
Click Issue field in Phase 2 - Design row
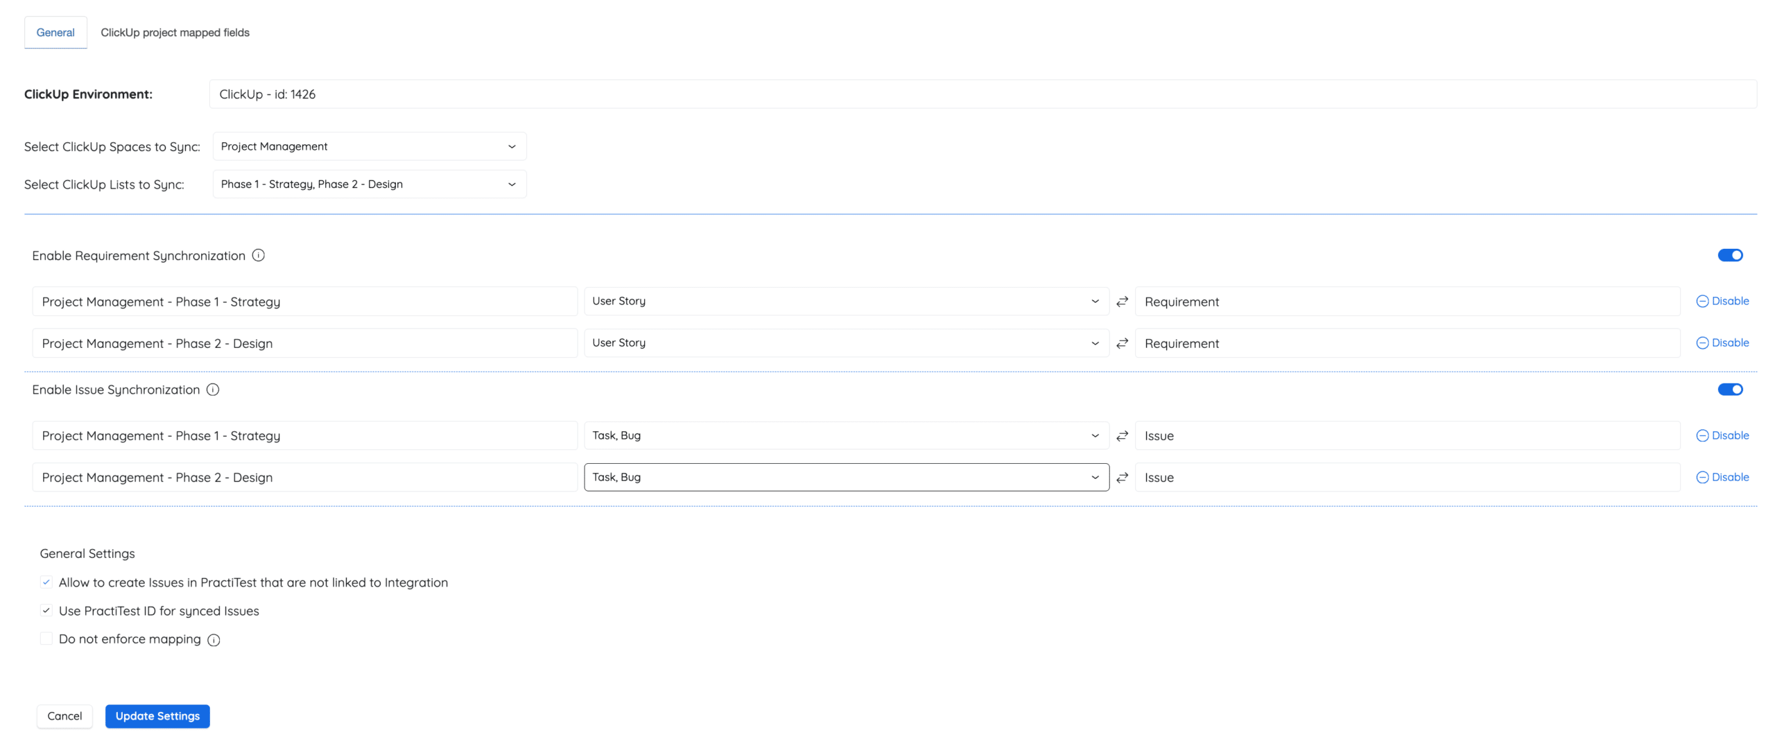1407,478
